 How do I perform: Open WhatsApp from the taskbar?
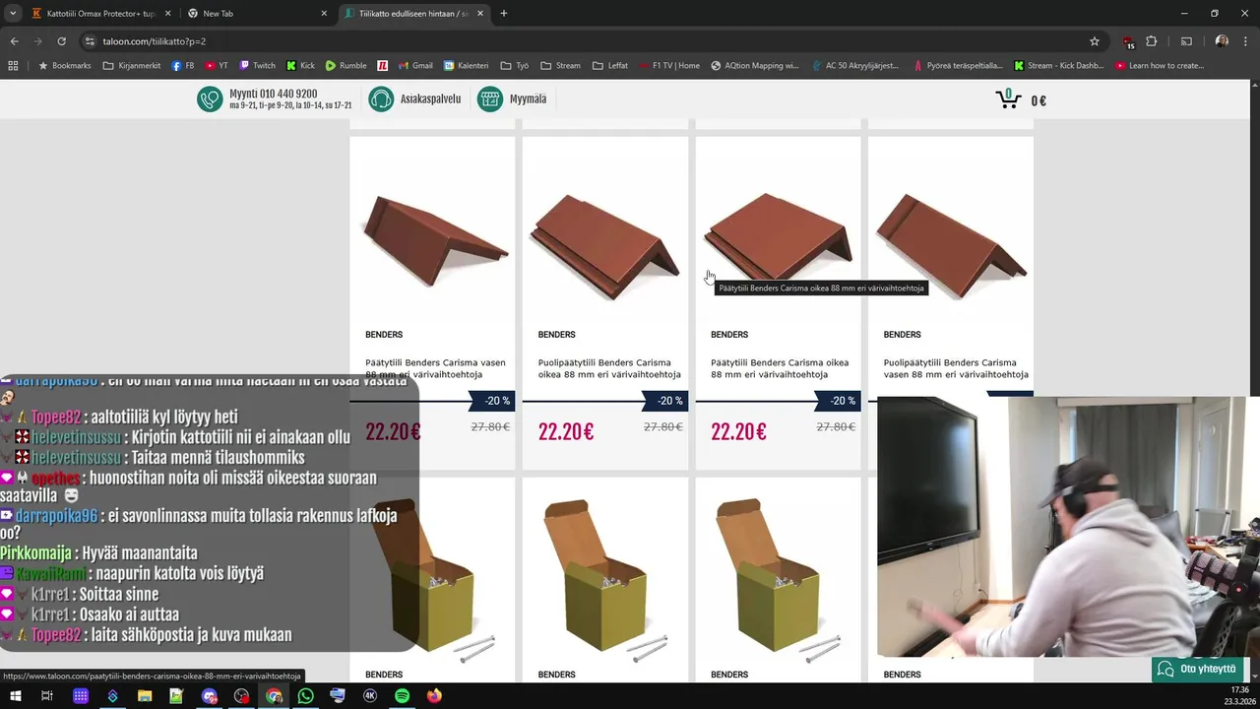[x=305, y=696]
